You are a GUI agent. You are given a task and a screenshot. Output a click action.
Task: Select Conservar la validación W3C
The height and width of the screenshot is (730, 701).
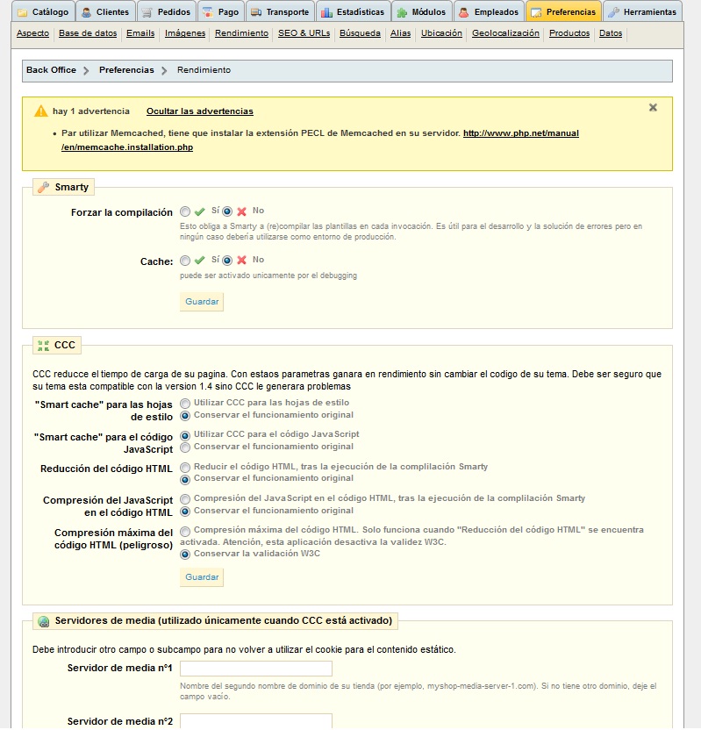click(185, 555)
